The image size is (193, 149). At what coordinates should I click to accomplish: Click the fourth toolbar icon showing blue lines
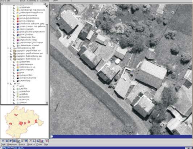point(14,141)
